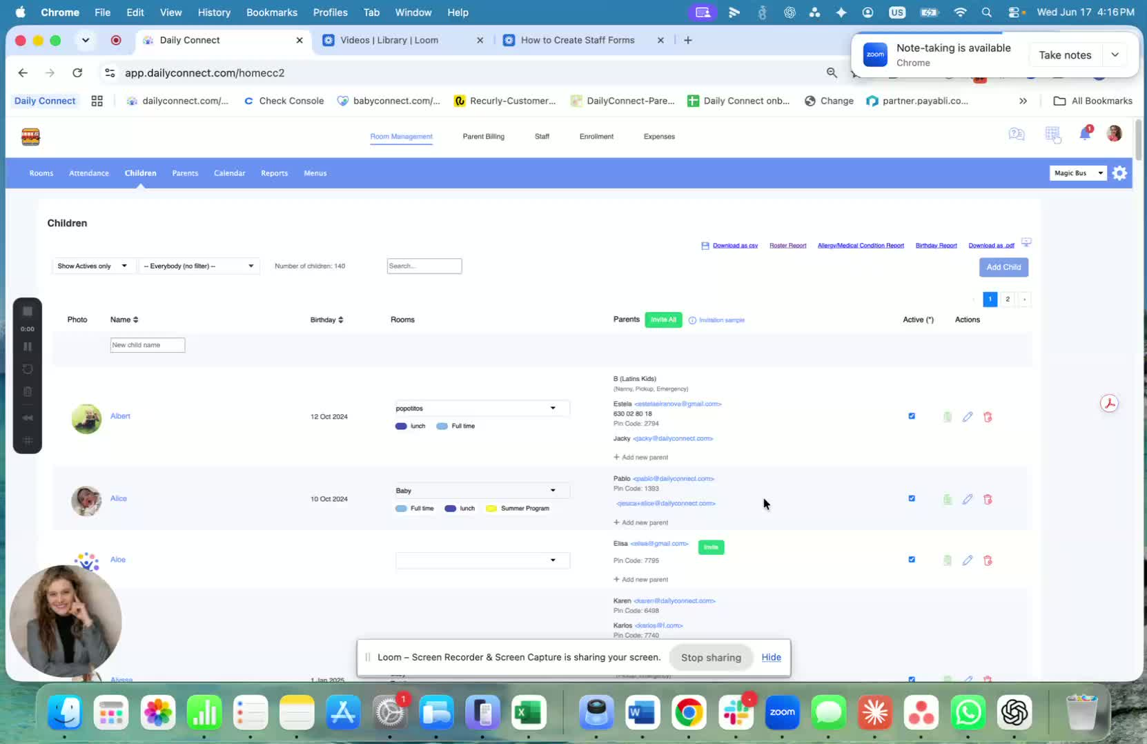Open the Excel app in the Dock

click(x=529, y=712)
